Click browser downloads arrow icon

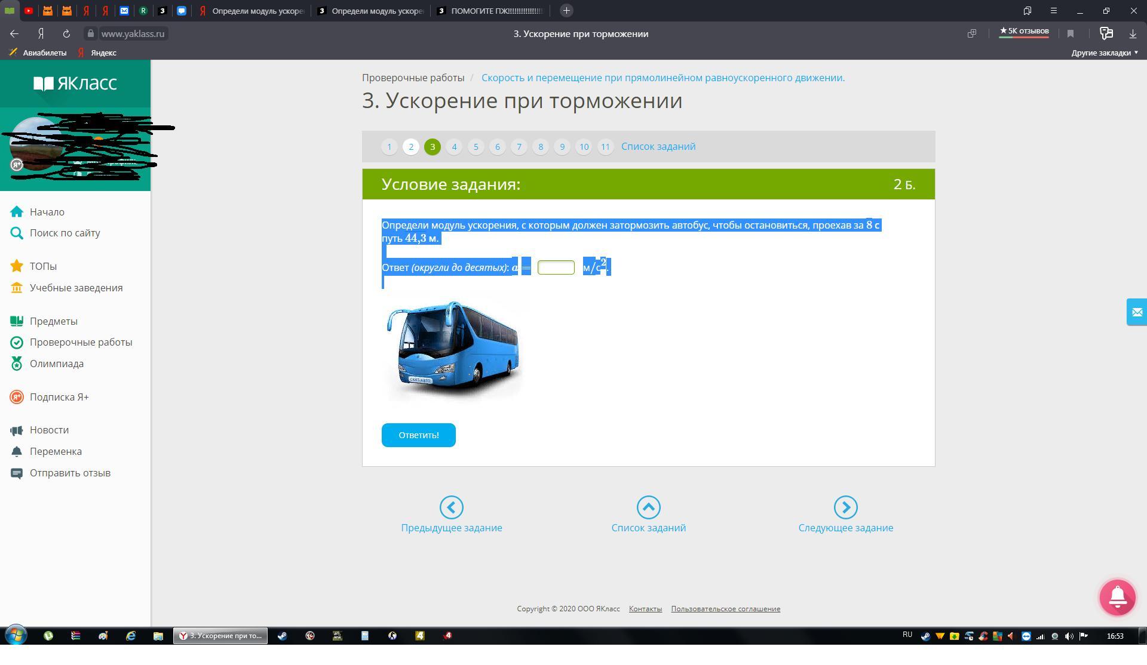click(1133, 34)
